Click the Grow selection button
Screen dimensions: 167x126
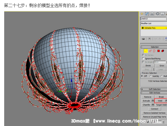[x=161, y=66]
